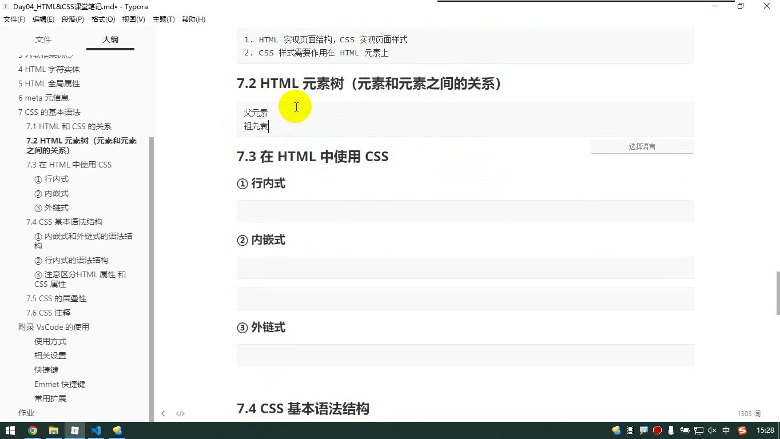Open the 格式(O) menu
Image resolution: width=780 pixels, height=439 pixels.
[x=104, y=19]
